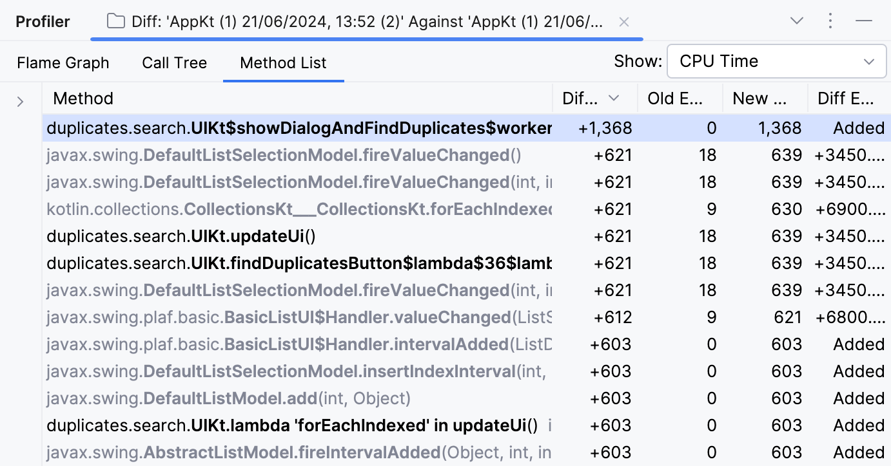Viewport: 891px width, 466px height.
Task: Switch to the Flame Graph tab
Action: coord(63,62)
